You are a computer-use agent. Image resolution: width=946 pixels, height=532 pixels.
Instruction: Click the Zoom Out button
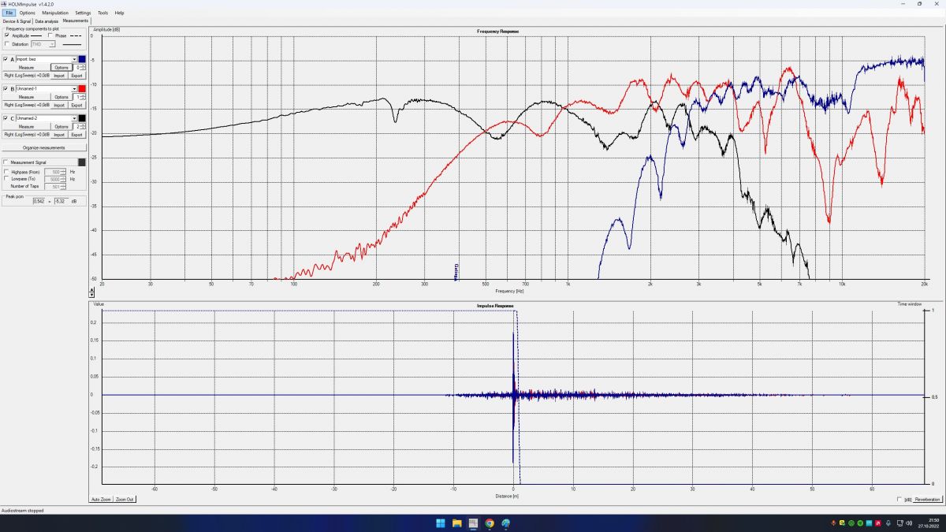(x=125, y=500)
